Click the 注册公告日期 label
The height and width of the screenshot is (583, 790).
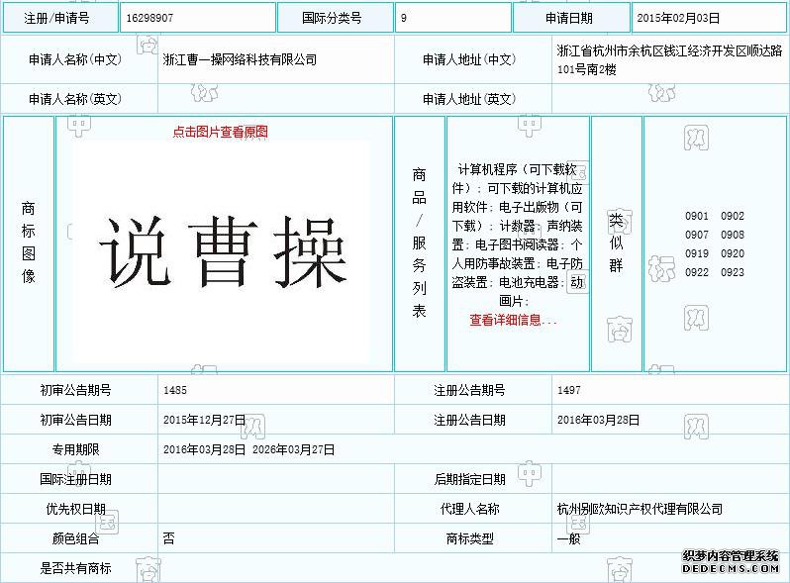click(x=469, y=420)
